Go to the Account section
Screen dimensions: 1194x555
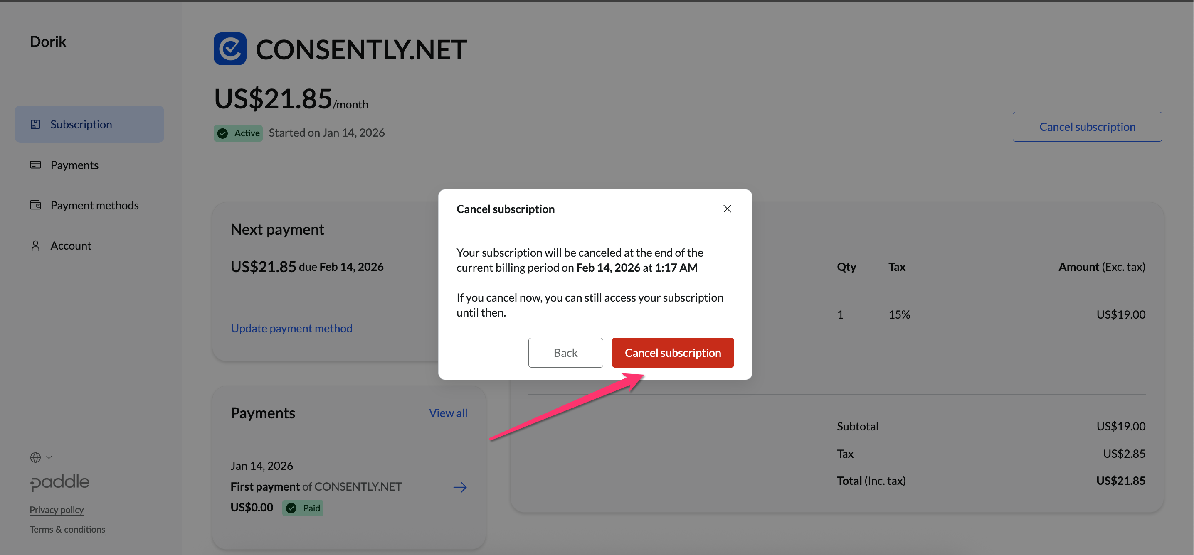pyautogui.click(x=70, y=246)
